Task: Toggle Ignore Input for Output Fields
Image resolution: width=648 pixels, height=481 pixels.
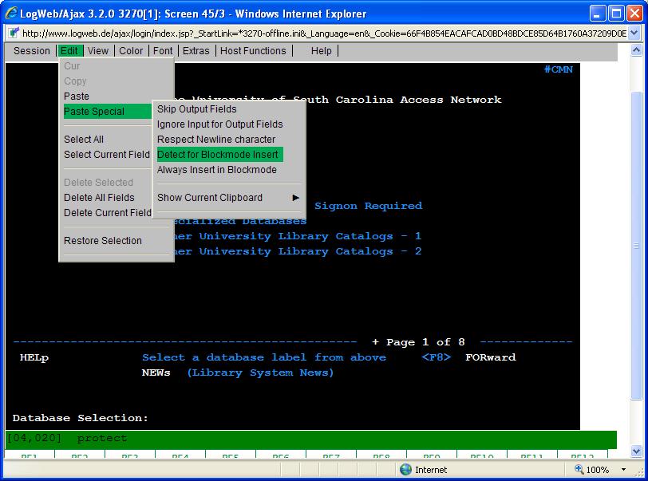Action: (x=220, y=124)
